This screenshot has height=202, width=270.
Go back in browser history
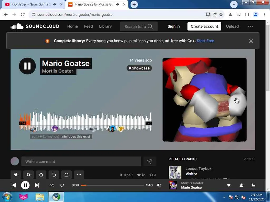tap(6, 15)
